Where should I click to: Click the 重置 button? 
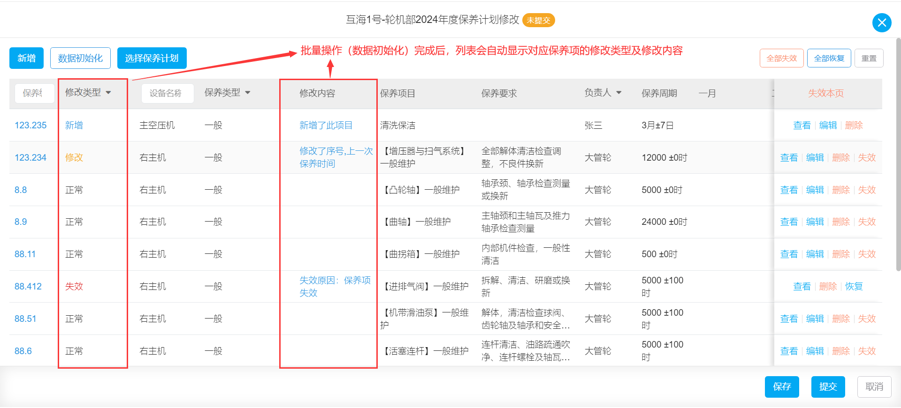[869, 58]
